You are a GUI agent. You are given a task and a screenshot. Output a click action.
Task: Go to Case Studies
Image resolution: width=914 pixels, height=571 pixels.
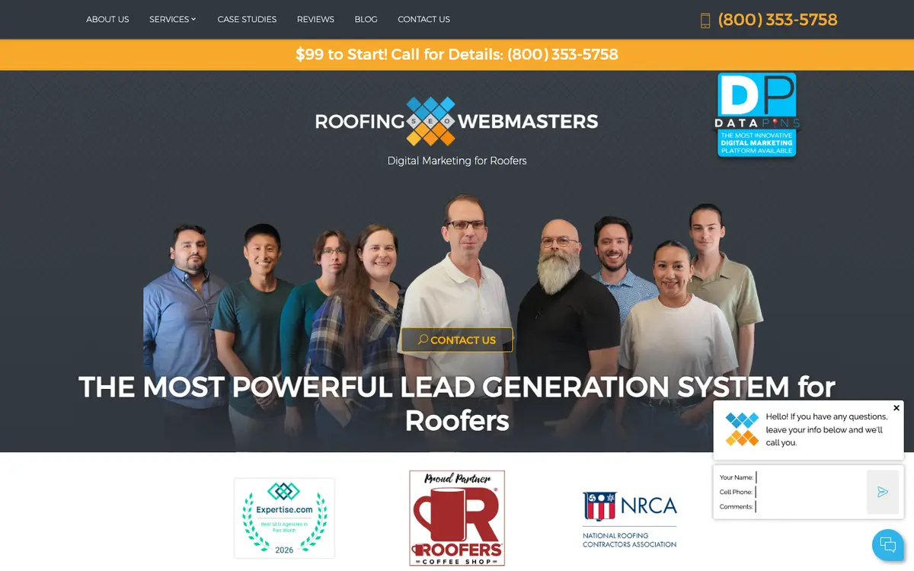point(247,19)
